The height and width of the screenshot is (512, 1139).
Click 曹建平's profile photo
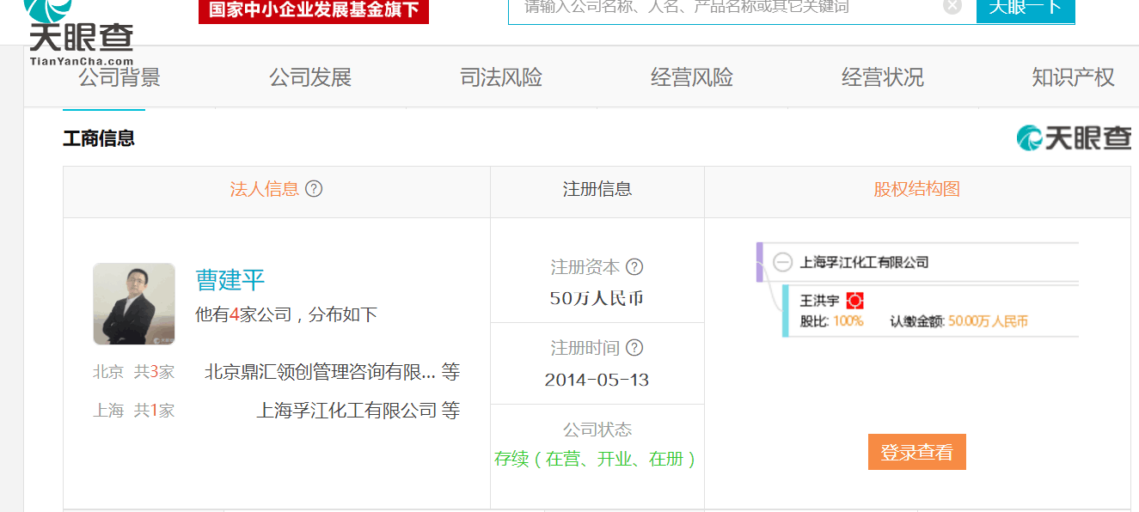[134, 303]
